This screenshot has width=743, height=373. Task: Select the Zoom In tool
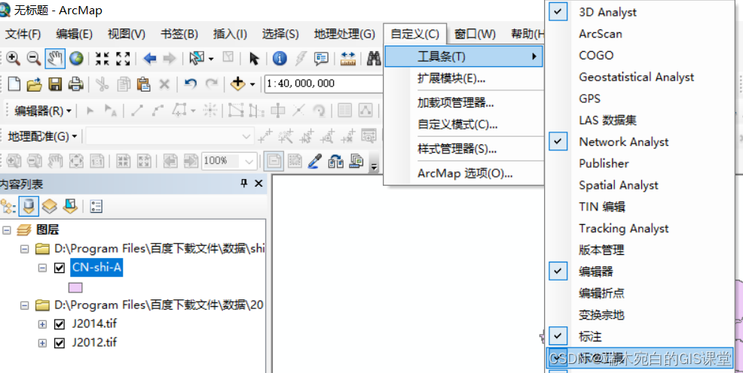tap(13, 58)
